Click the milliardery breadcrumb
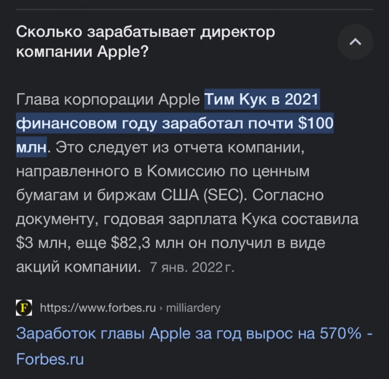 (x=193, y=308)
